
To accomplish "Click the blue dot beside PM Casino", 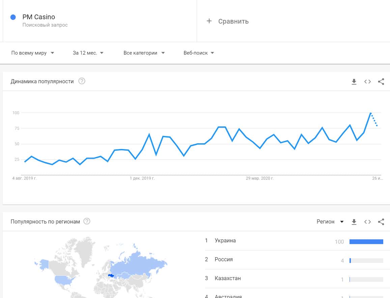I will point(13,17).
